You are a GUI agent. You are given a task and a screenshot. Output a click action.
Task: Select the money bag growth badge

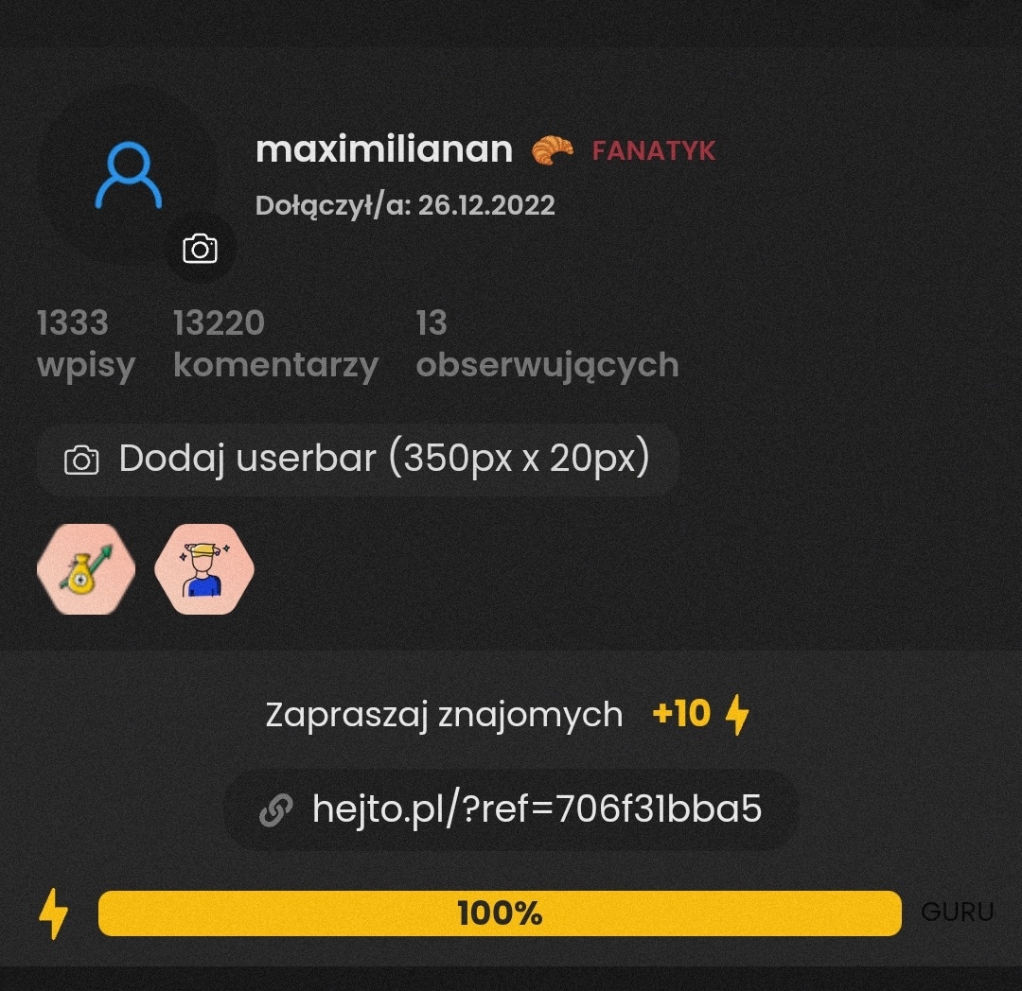(x=86, y=569)
